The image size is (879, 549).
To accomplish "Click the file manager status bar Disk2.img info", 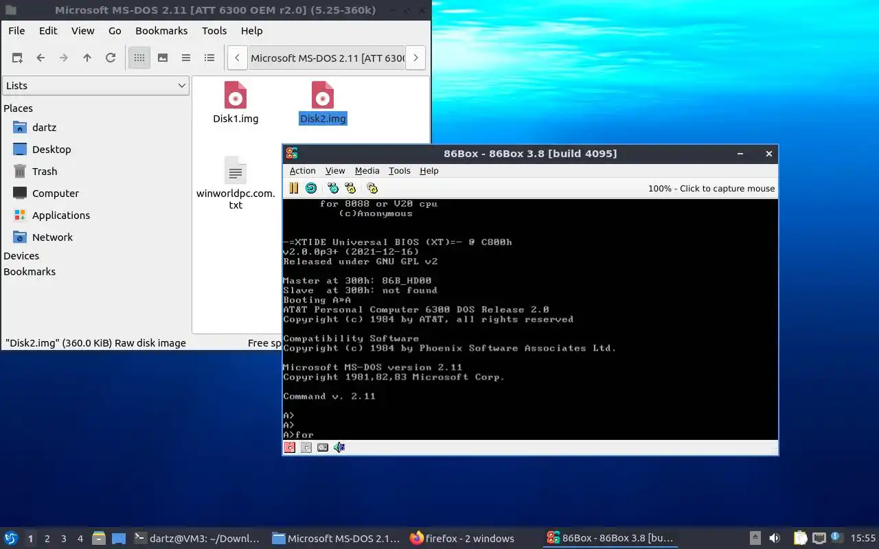I will click(95, 342).
